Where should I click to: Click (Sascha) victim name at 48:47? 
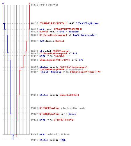(x=60, y=56)
